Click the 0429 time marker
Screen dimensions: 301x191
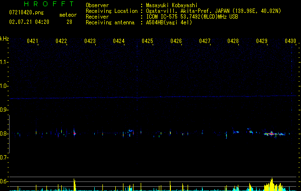(262, 41)
